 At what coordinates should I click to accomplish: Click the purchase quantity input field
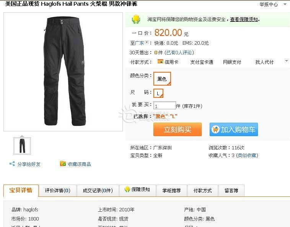(165, 105)
